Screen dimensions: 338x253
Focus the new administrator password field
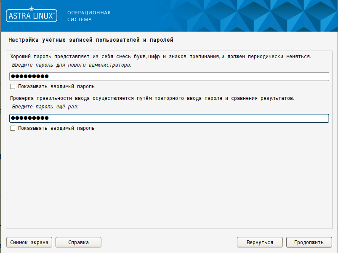pos(169,76)
